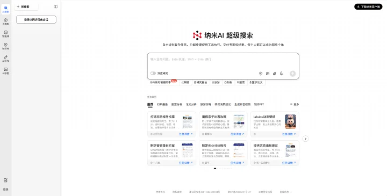Viewport: 387px width, 196px height.
Task: Click the image upload icon in search box
Action: click(x=268, y=74)
